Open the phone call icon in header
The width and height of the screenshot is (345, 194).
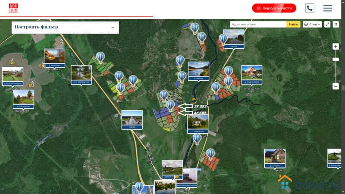(x=310, y=8)
